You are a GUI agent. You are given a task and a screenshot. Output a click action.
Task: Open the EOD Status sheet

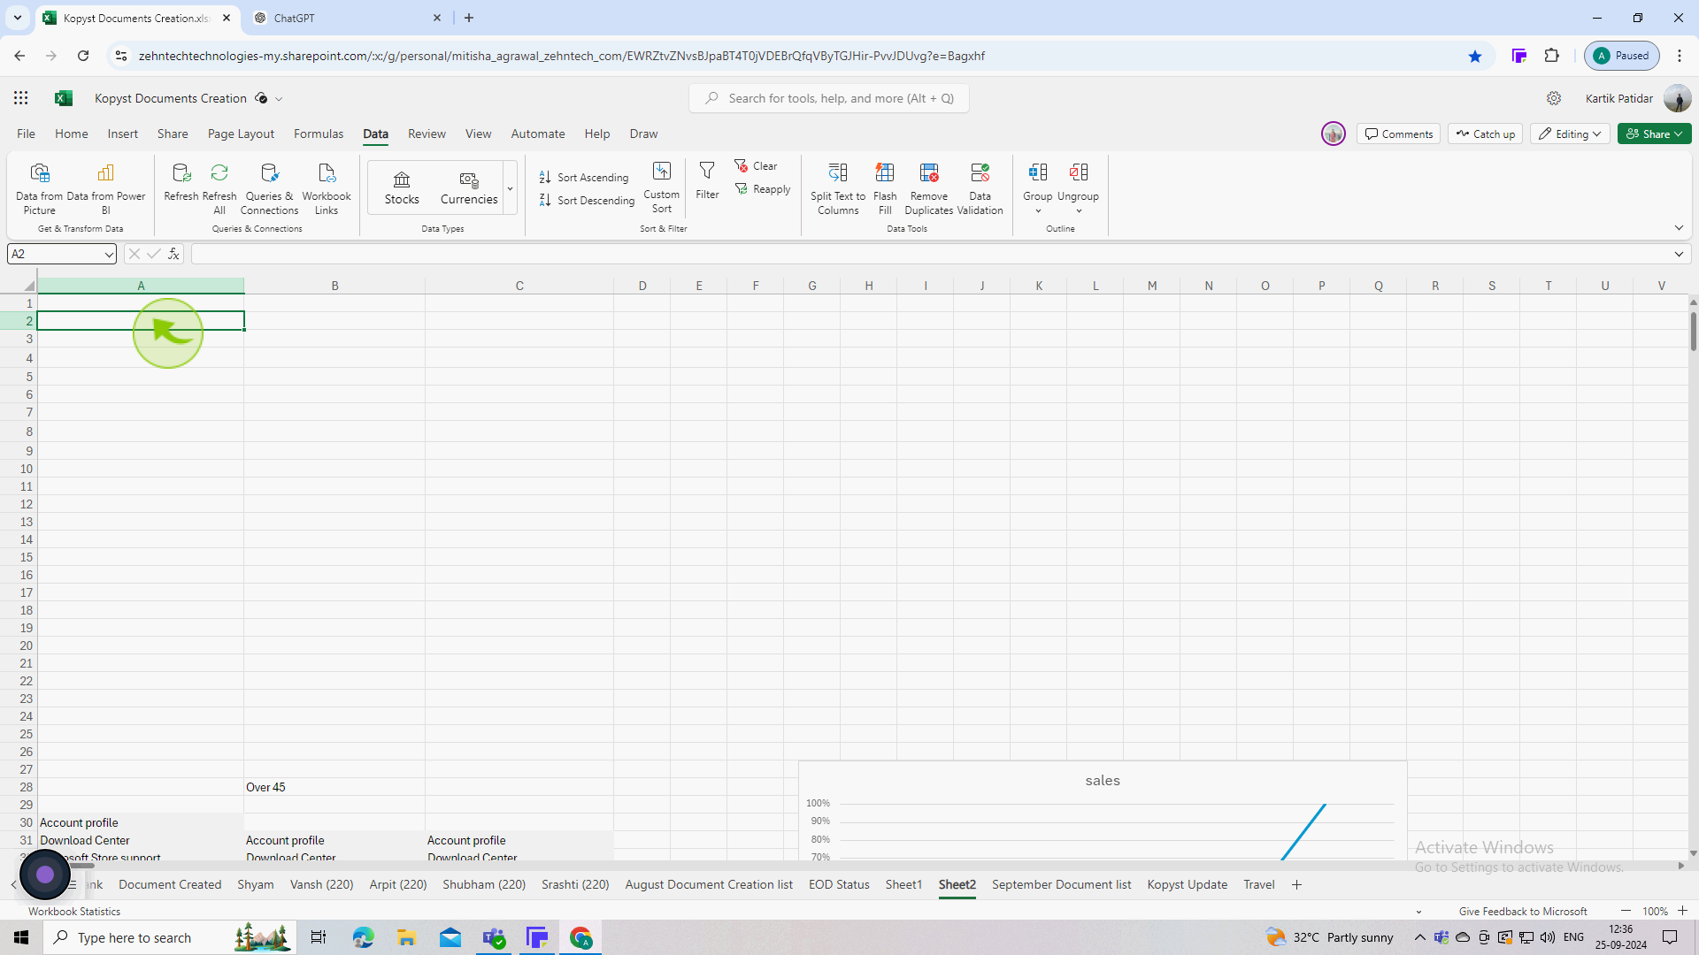(839, 884)
